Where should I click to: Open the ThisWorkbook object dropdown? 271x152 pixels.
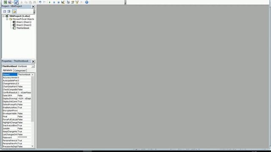33,66
